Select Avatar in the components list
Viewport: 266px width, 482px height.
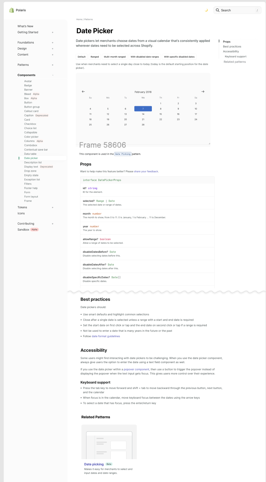pos(28,81)
